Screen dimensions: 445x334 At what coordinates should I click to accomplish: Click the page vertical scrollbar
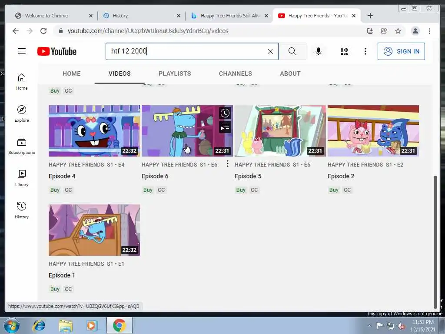pyautogui.click(x=435, y=242)
